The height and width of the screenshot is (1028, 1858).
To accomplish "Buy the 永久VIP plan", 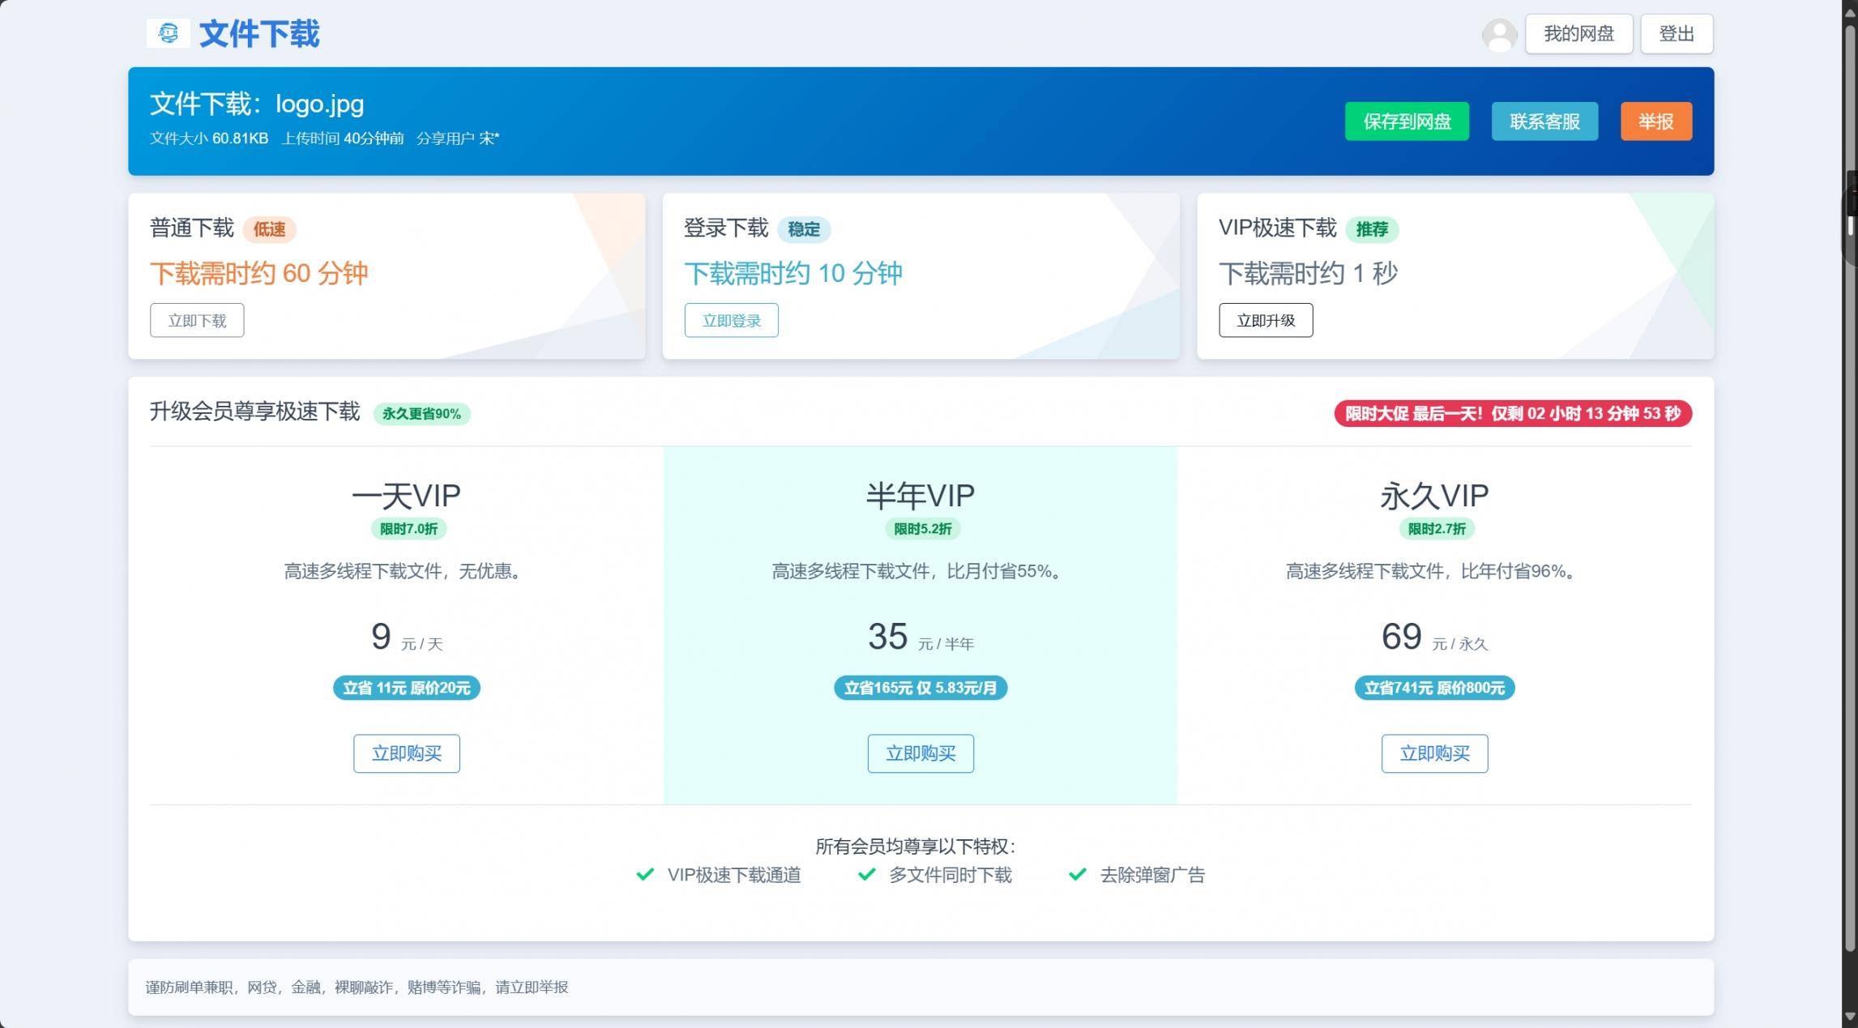I will coord(1433,753).
